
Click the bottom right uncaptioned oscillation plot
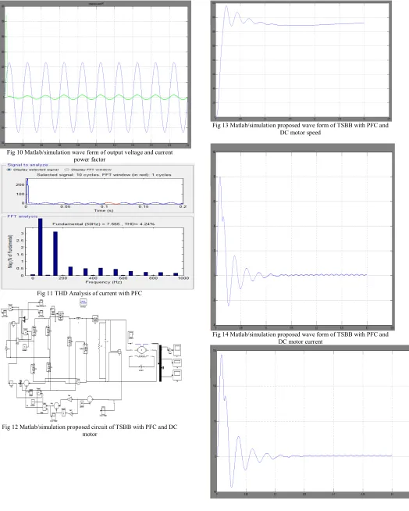pyautogui.click(x=313, y=421)
